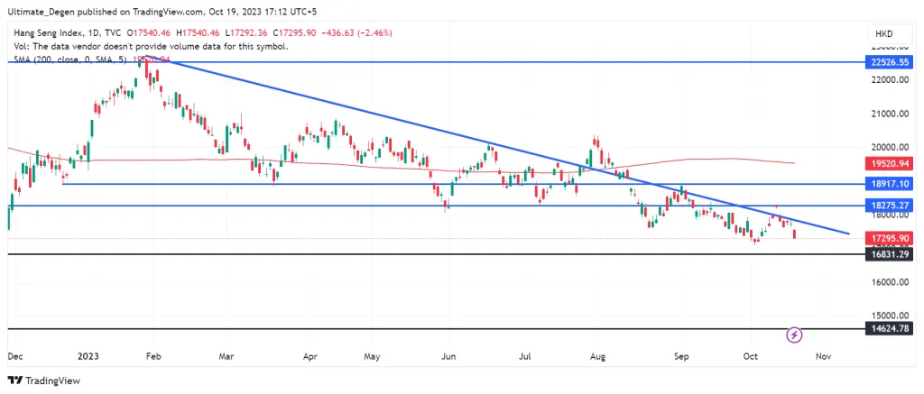Click the 21000.00 price axis tick
This screenshot has height=394, width=924.
click(x=888, y=114)
